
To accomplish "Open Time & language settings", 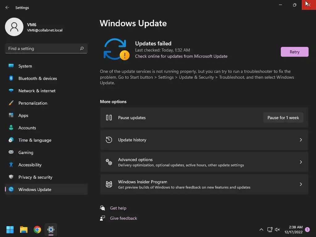I will point(46,140).
